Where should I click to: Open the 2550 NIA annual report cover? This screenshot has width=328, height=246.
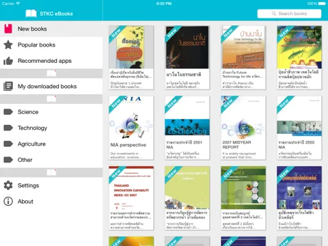[x=299, y=118]
